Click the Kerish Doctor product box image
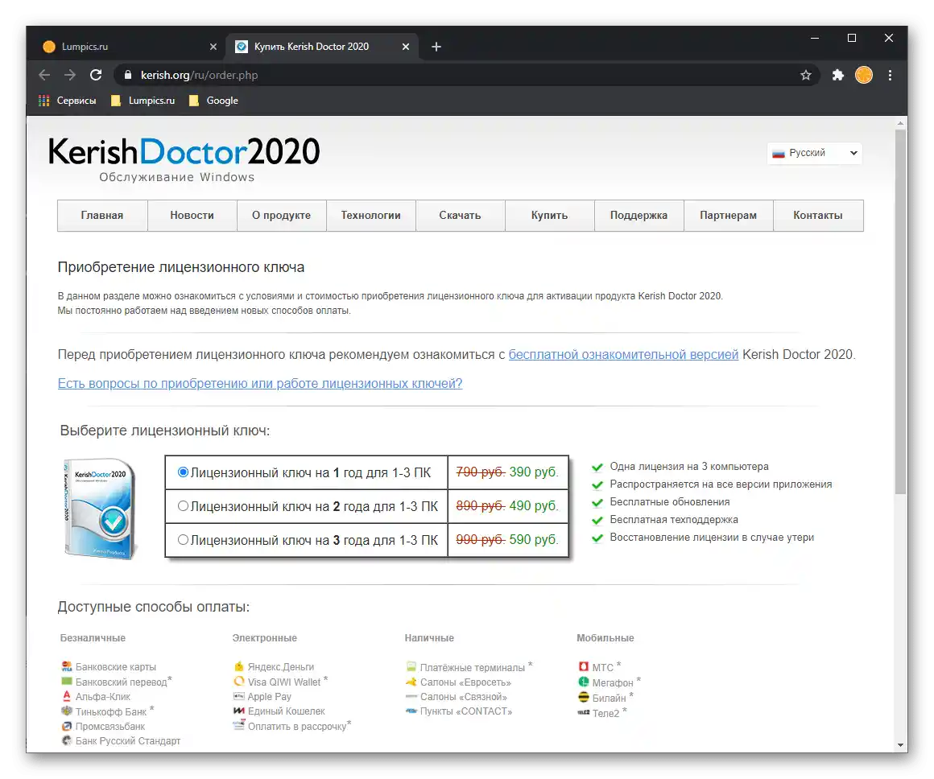The image size is (934, 779). [100, 508]
